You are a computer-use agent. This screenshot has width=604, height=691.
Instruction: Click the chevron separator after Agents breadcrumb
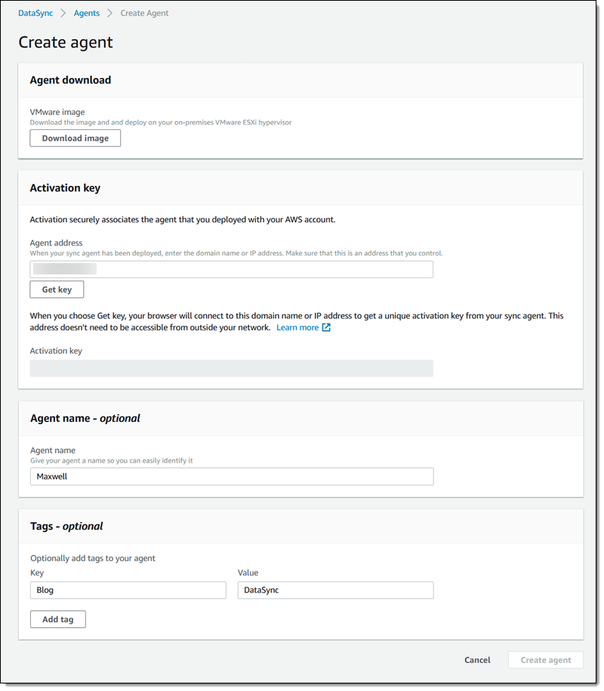110,13
